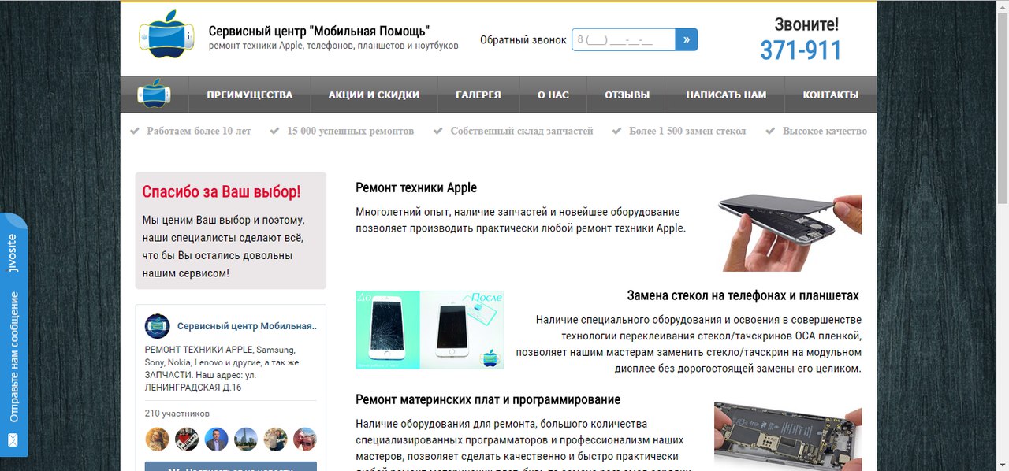Go to the ГАЛЕРЕЯ section
This screenshot has width=1009, height=471.
(x=478, y=95)
